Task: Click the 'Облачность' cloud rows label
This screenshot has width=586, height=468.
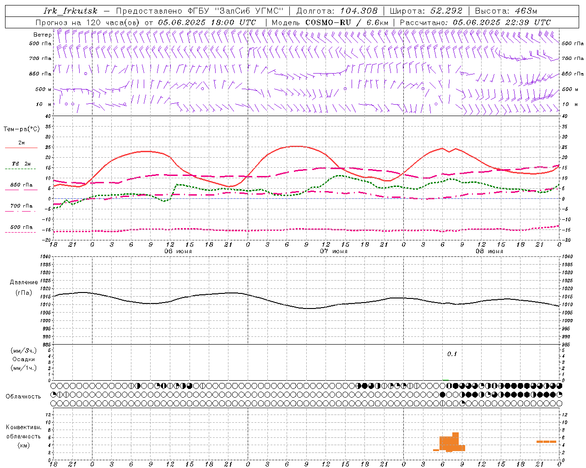Action: (x=23, y=397)
